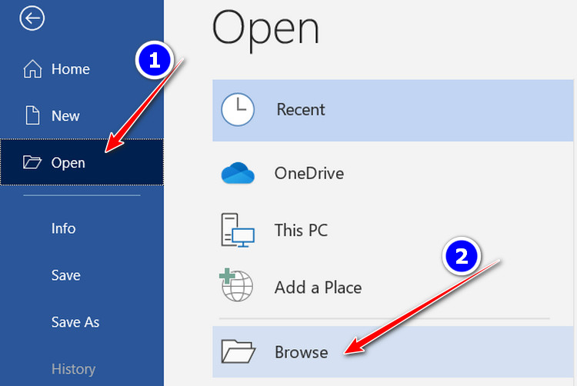
Task: Click the New blank document icon
Action: 32,115
